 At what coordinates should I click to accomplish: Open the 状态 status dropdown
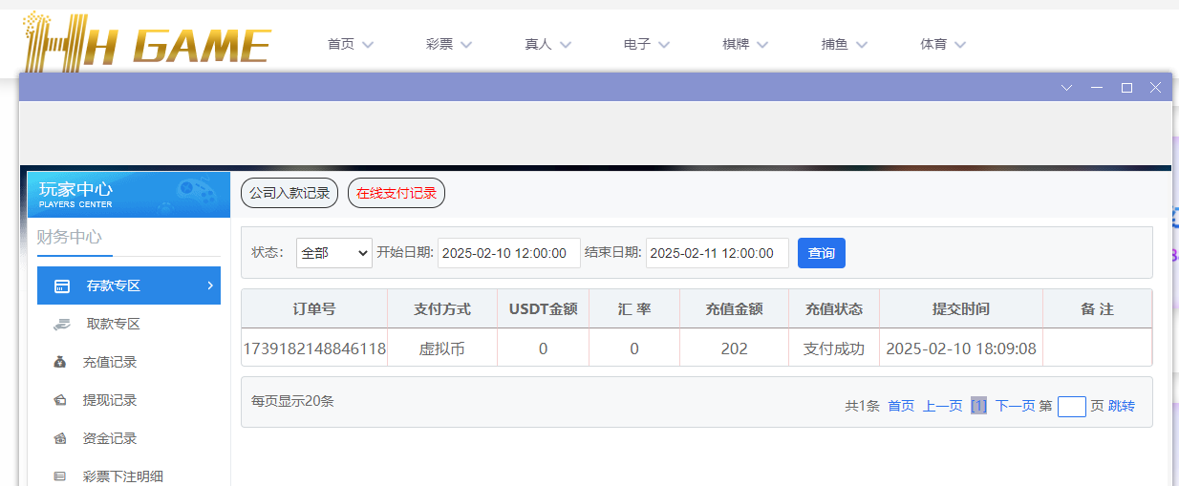pyautogui.click(x=333, y=253)
